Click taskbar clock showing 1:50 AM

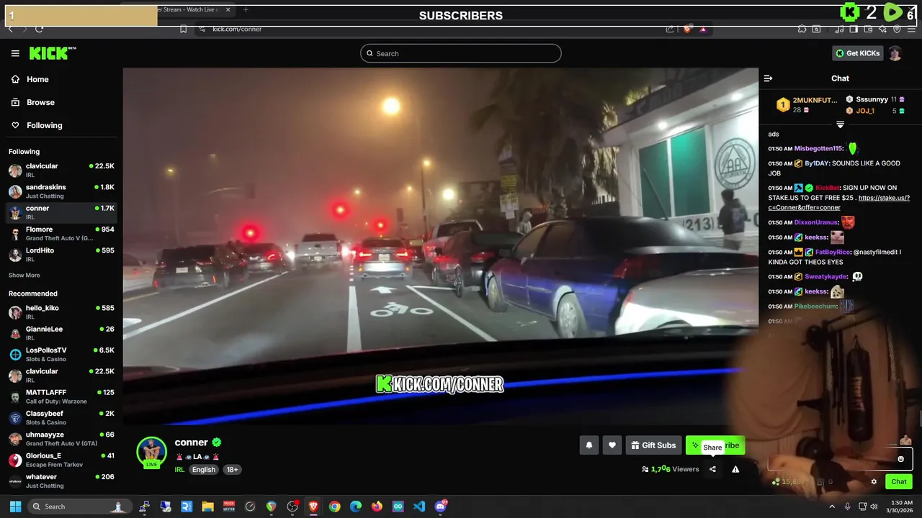point(902,506)
